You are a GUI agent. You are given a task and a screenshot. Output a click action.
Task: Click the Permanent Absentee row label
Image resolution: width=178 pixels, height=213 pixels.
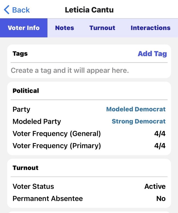click(x=48, y=198)
